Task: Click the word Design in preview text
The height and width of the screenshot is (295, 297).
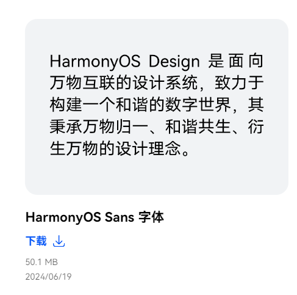Action: pos(174,62)
